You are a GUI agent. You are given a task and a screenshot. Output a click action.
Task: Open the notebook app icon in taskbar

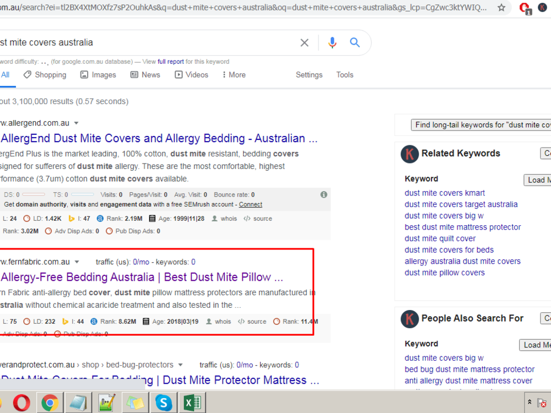click(78, 403)
